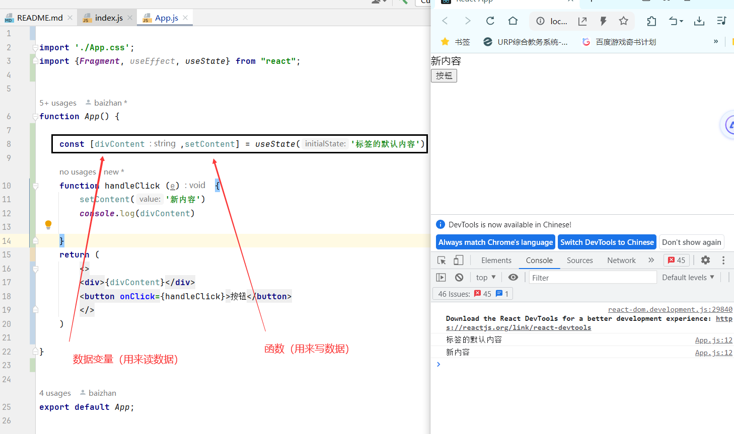Click the share page icon in address bar
The image size is (734, 434).
pos(582,21)
